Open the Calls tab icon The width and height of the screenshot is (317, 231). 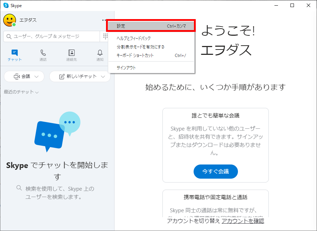(43, 53)
